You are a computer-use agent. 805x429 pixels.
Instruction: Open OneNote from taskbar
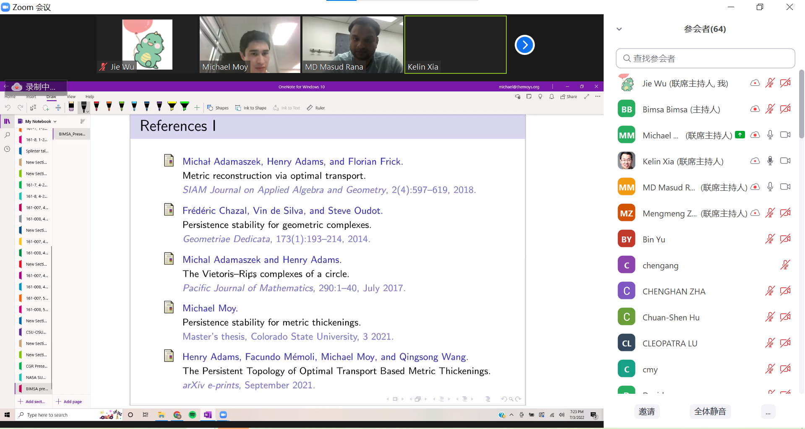coord(208,415)
